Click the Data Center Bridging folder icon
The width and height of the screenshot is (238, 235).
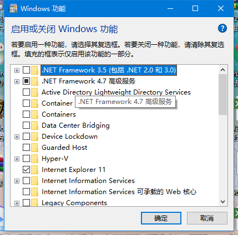point(34,126)
